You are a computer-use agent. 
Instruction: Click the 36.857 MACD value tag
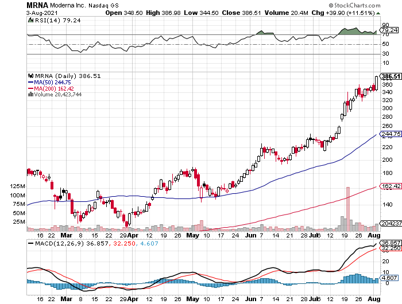point(390,243)
